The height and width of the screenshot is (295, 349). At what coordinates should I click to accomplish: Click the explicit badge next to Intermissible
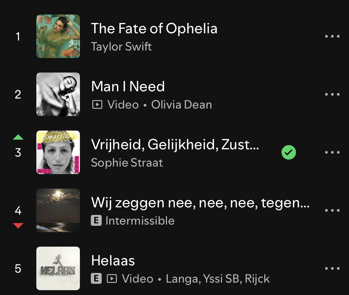point(96,221)
